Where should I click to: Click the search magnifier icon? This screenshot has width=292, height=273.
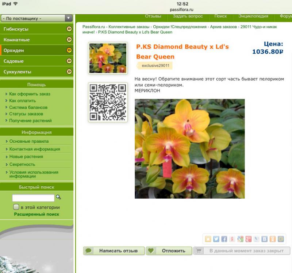58,197
